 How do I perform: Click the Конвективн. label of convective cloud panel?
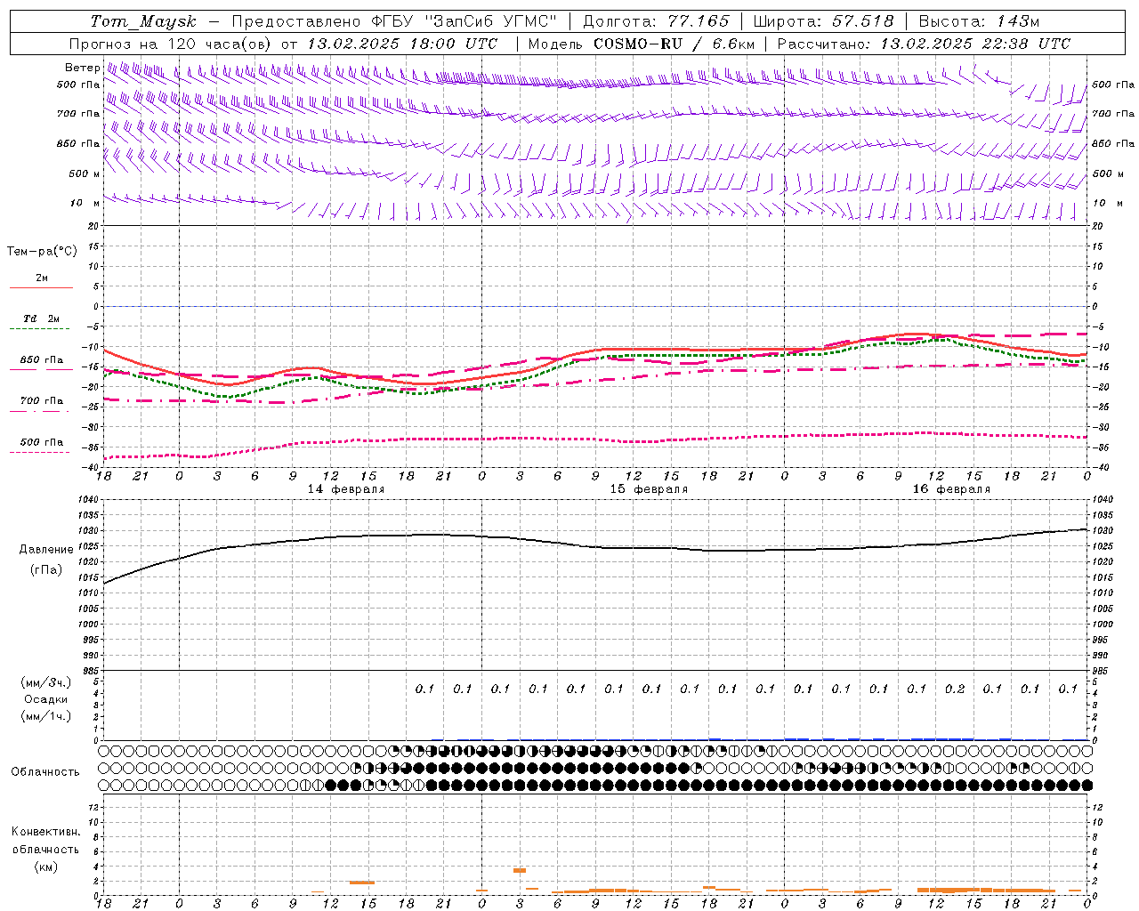46,832
